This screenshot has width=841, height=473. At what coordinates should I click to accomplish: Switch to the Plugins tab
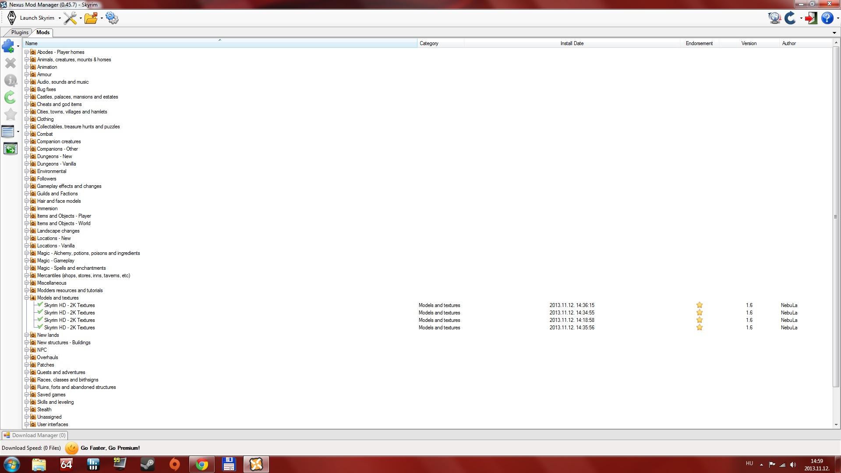click(20, 32)
